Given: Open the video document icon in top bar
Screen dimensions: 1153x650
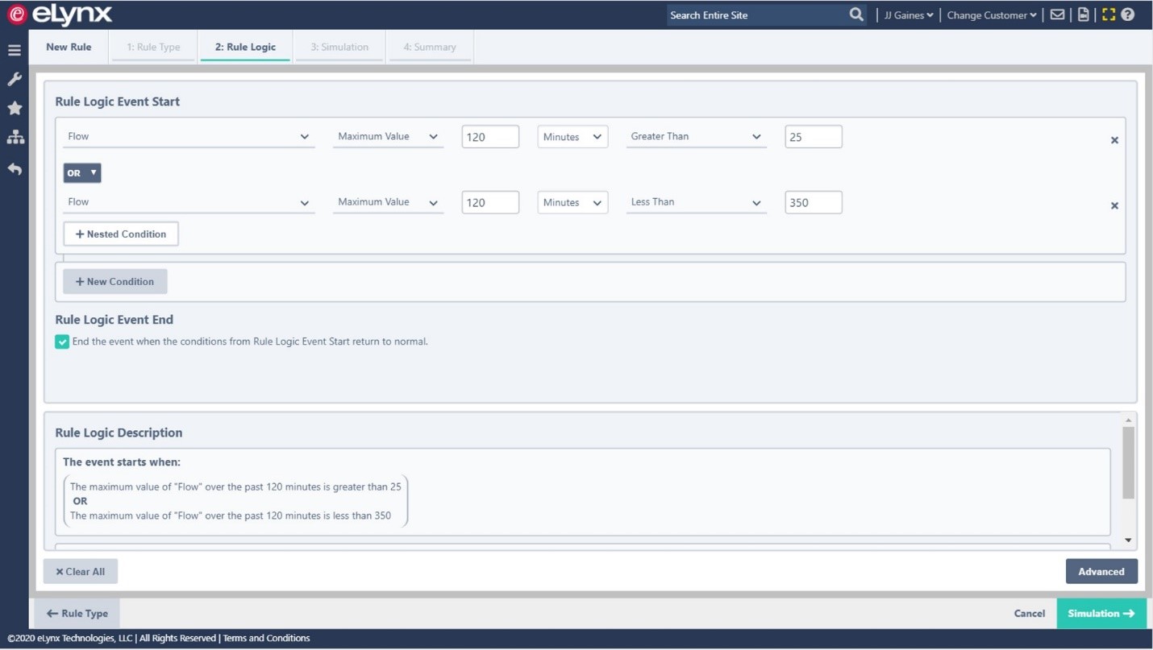Looking at the screenshot, I should pos(1083,14).
